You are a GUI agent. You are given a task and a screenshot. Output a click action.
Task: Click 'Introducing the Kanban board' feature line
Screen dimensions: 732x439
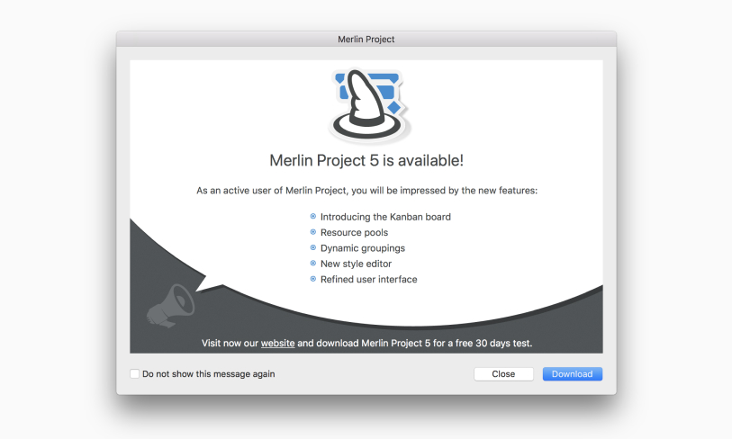pos(385,217)
